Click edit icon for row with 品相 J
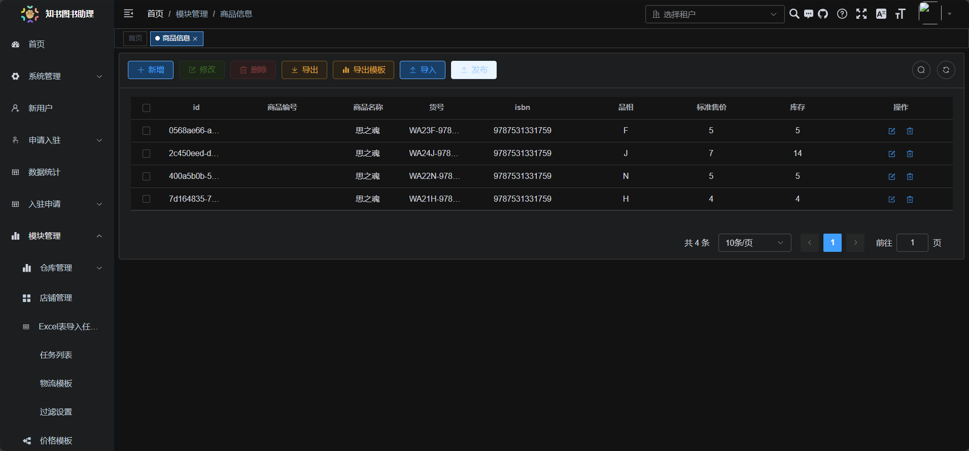Image resolution: width=969 pixels, height=451 pixels. click(x=891, y=154)
